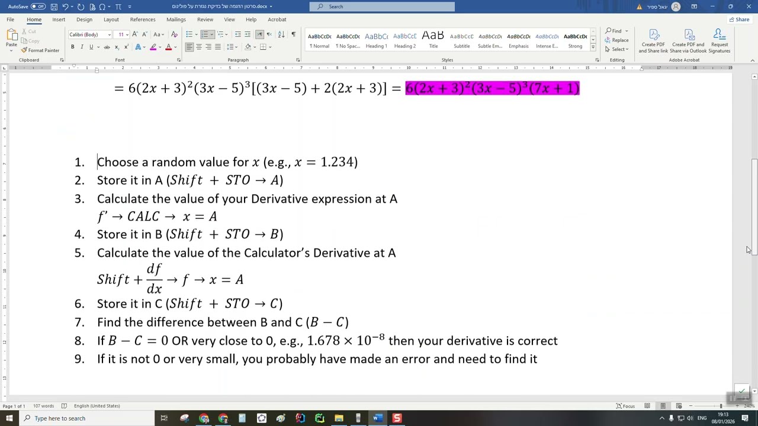Decrease paragraph indent
This screenshot has height=426, width=758.
coord(238,34)
